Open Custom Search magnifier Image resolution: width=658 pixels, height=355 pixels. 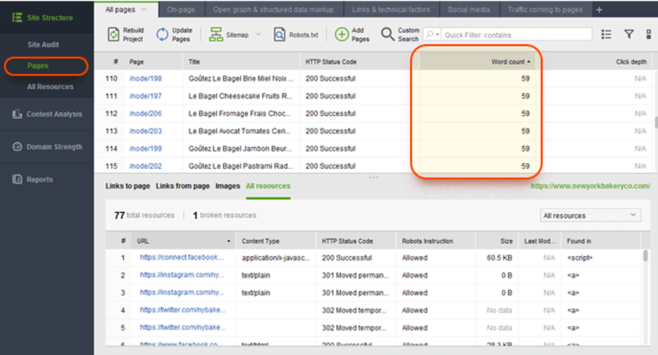388,35
